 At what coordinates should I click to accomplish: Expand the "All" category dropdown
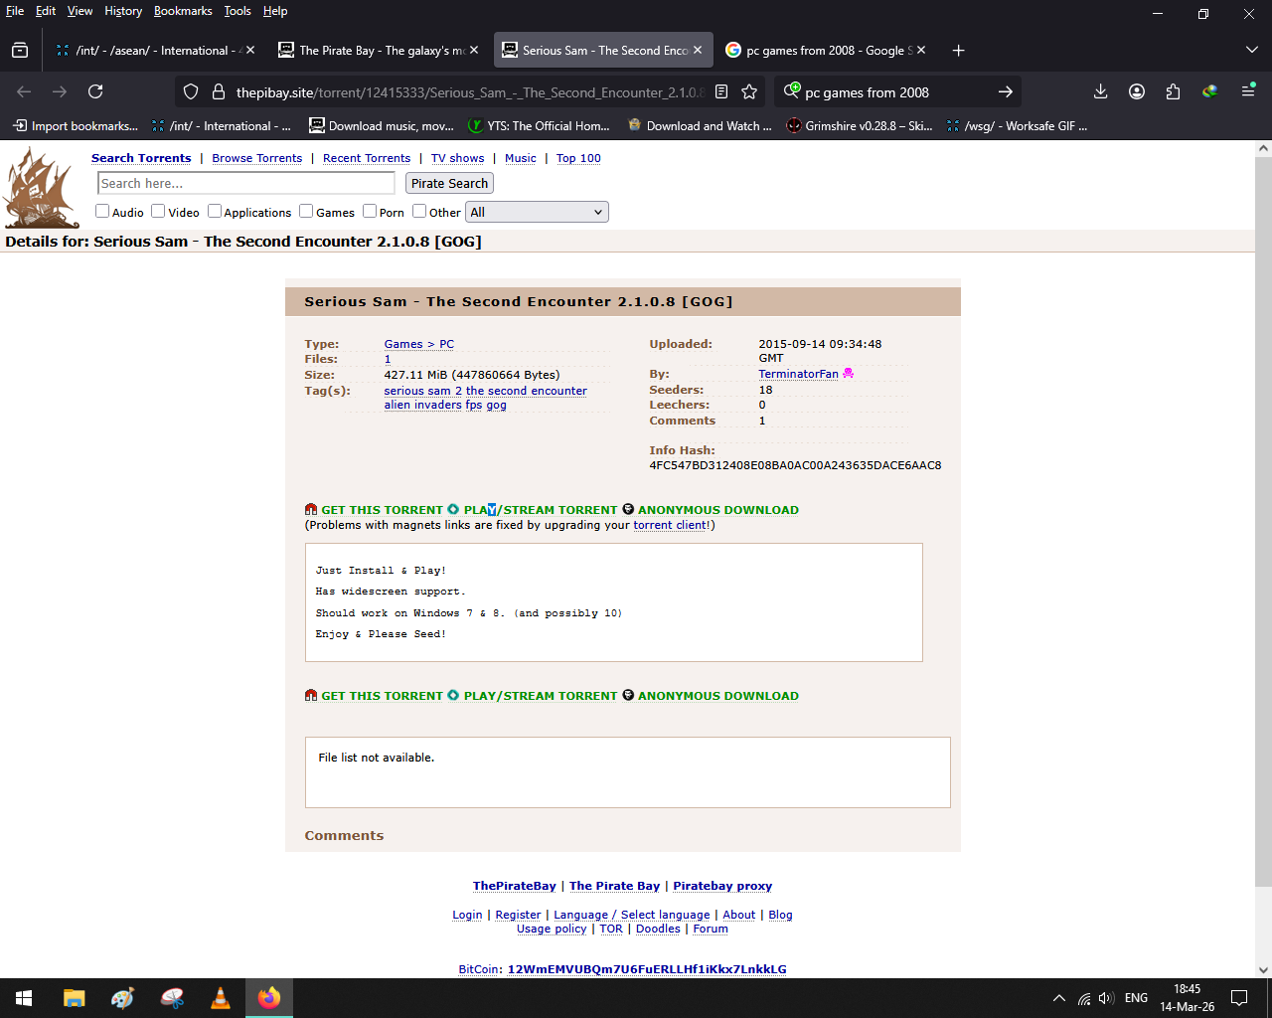(538, 212)
